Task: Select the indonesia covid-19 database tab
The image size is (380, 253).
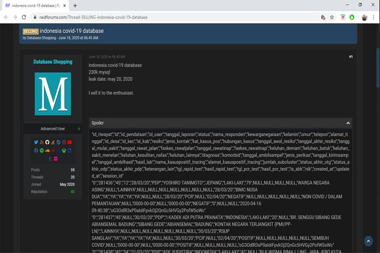Action: (36, 6)
